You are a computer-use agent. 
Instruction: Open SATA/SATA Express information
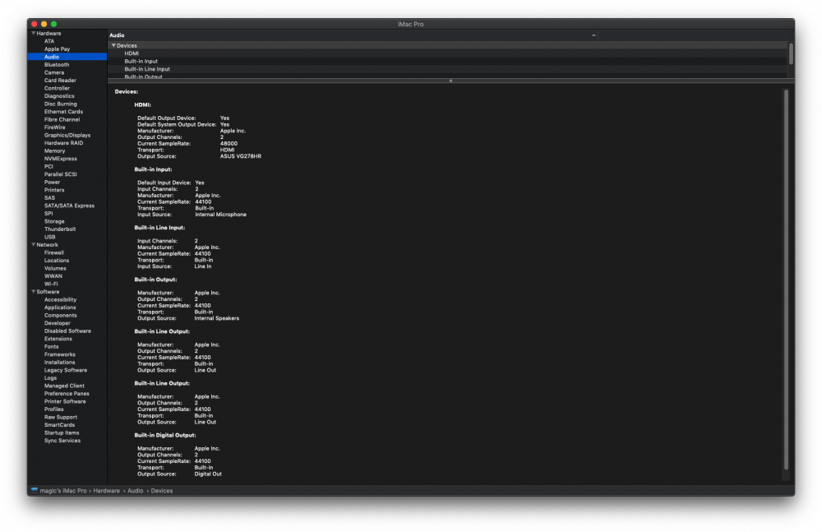tap(69, 206)
